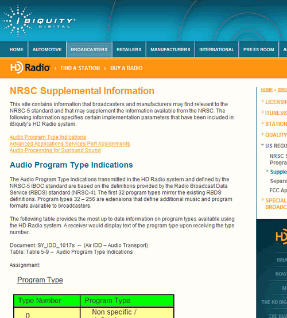The image size is (287, 318).
Task: Click the Table 5-9 text line
Action: click(x=71, y=252)
